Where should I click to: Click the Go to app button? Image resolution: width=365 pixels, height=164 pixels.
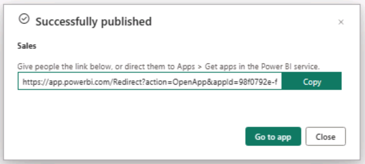pos(273,136)
